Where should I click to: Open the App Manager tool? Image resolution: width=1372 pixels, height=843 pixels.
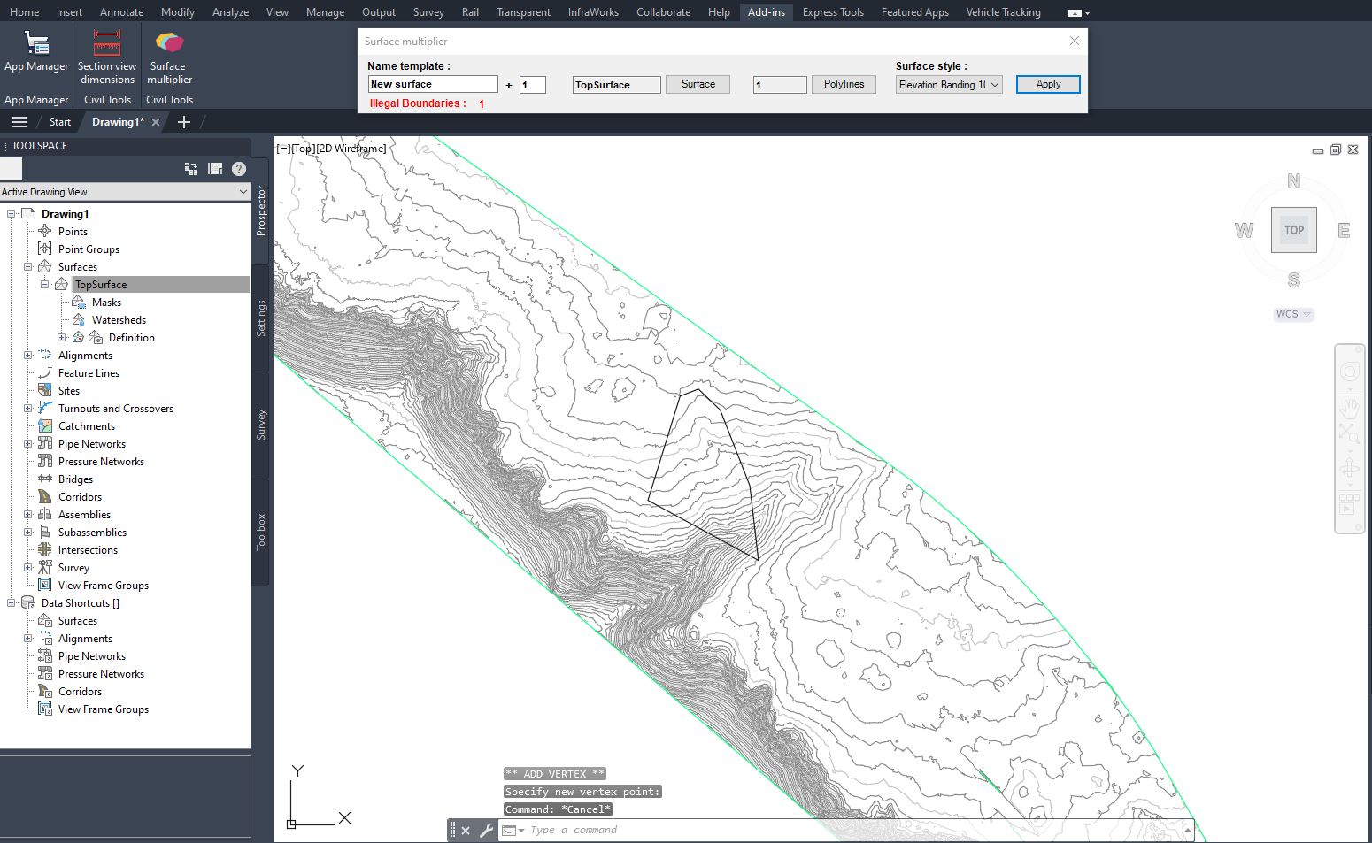click(36, 51)
